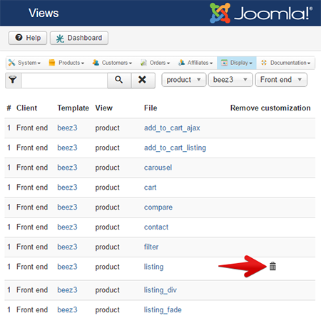
Task: Click the Joomla logo
Action: (x=260, y=13)
